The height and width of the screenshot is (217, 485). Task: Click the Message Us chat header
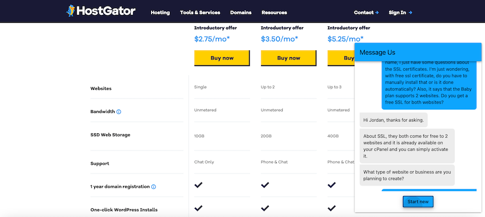[418, 52]
